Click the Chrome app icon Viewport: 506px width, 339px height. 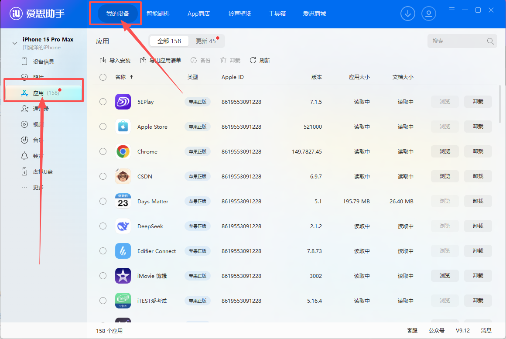(x=123, y=151)
